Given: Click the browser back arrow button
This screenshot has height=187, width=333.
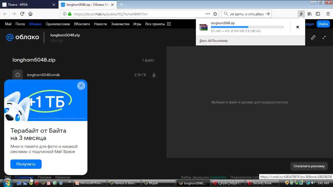Looking at the screenshot, I should (5, 14).
